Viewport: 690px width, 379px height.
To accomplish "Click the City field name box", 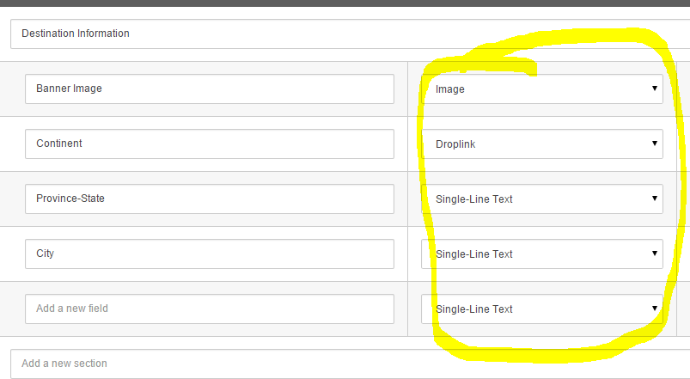I will point(209,254).
